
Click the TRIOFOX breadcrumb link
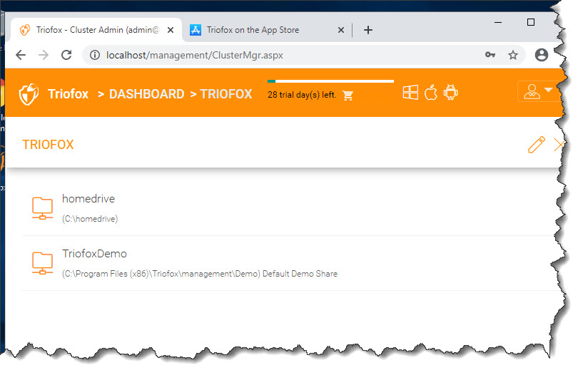(226, 94)
